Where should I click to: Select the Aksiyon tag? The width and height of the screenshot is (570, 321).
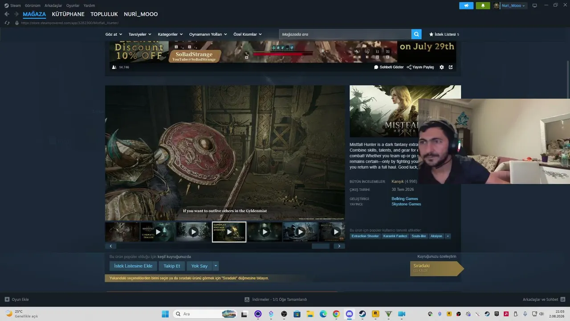click(436, 236)
